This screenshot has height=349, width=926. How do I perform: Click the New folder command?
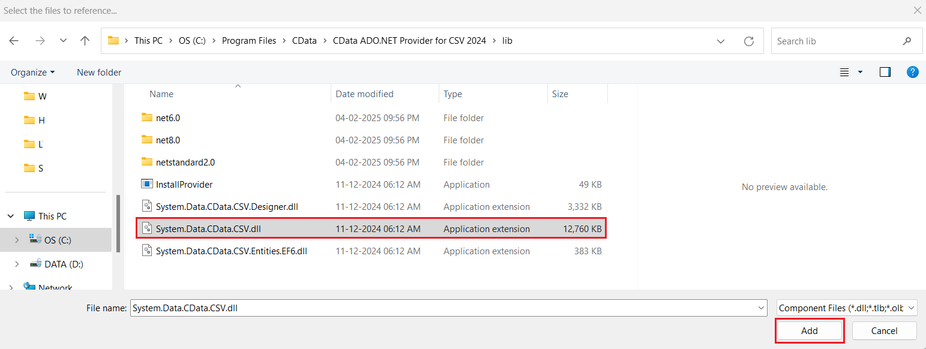pyautogui.click(x=99, y=72)
